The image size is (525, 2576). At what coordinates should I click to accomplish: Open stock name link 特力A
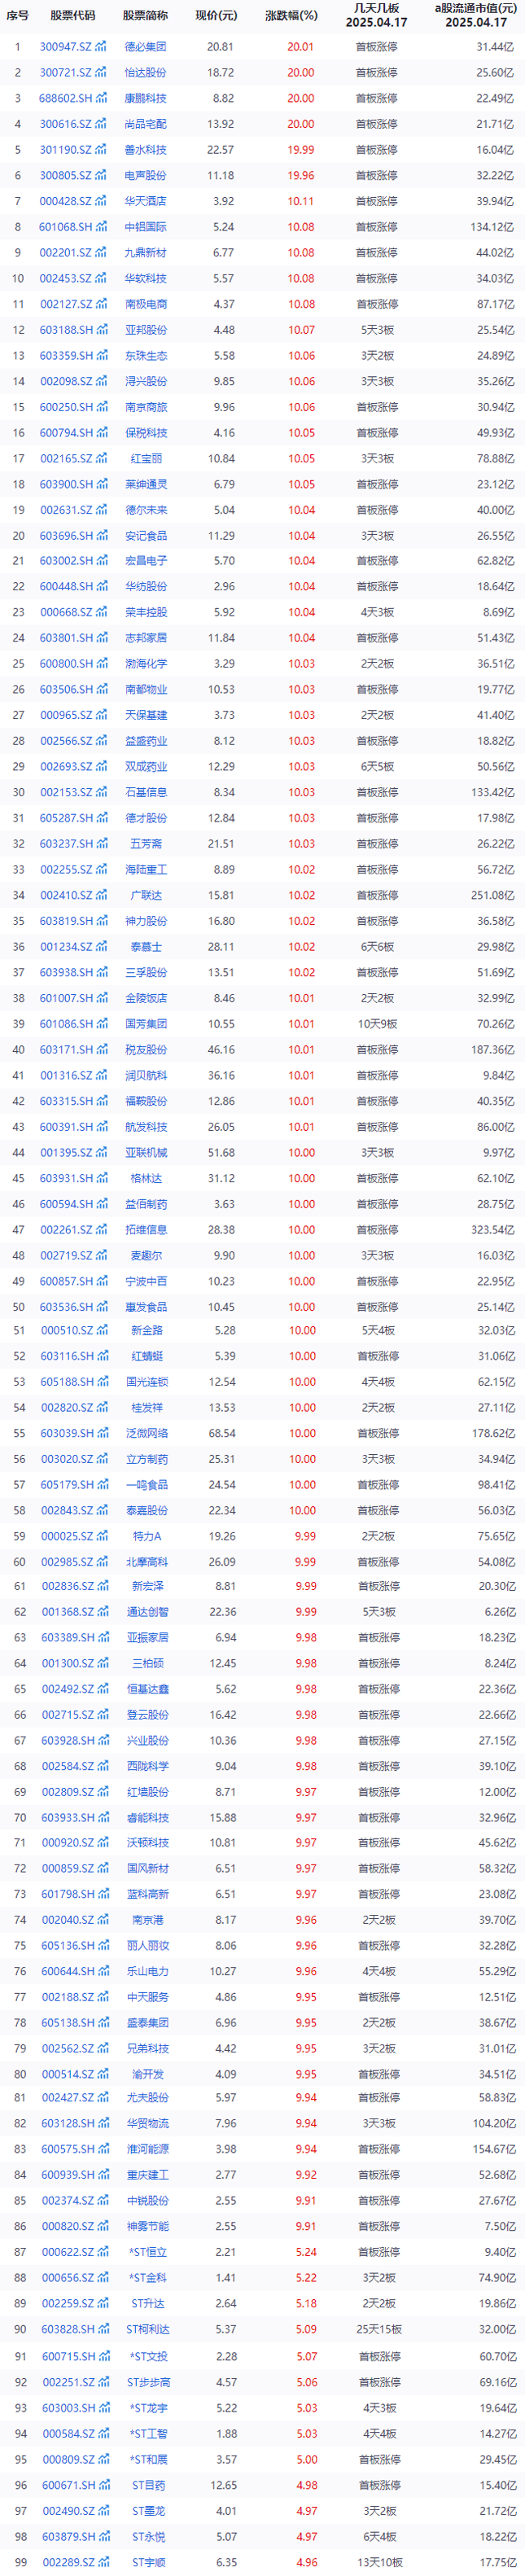147,1536
